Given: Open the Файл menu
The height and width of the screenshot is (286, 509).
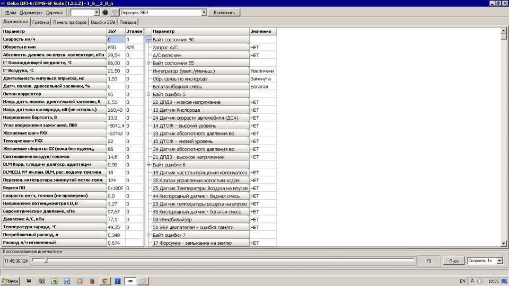Looking at the screenshot, I should pyautogui.click(x=11, y=13).
